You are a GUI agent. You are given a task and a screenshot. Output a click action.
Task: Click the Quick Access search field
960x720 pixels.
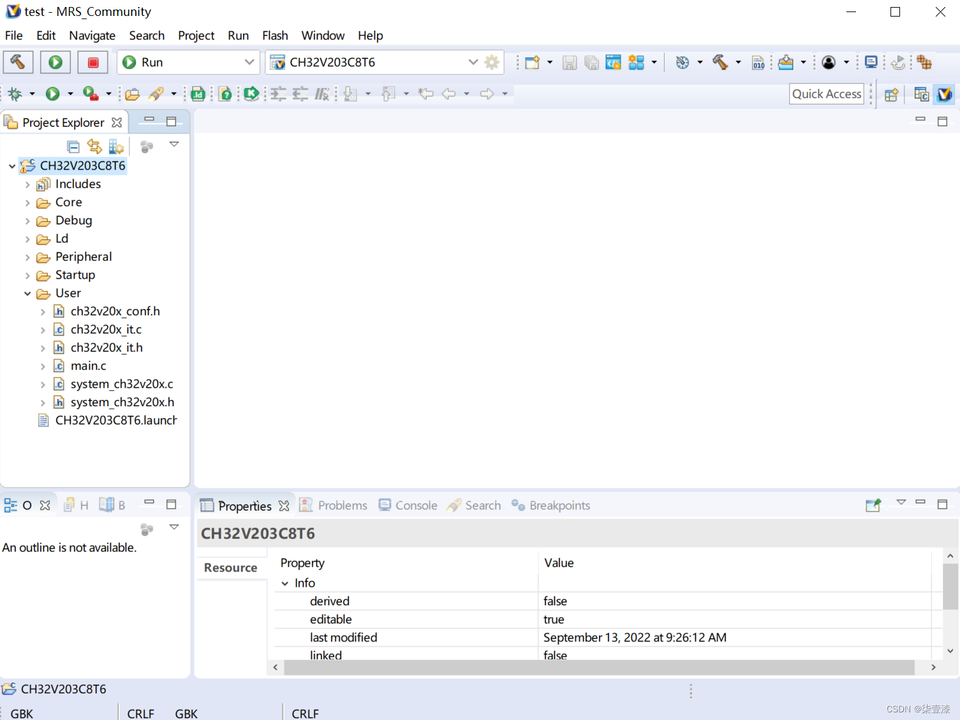[826, 94]
